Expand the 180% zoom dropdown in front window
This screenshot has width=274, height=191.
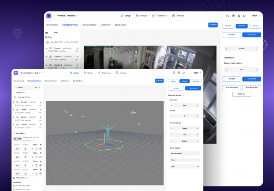pyautogui.click(x=197, y=73)
